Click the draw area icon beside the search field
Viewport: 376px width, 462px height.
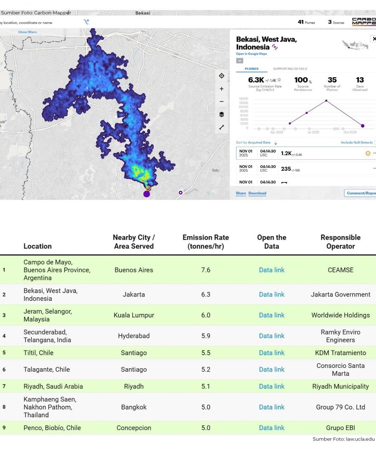coord(86,22)
